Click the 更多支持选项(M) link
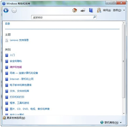This screenshot has width=128, height=127. [16, 118]
